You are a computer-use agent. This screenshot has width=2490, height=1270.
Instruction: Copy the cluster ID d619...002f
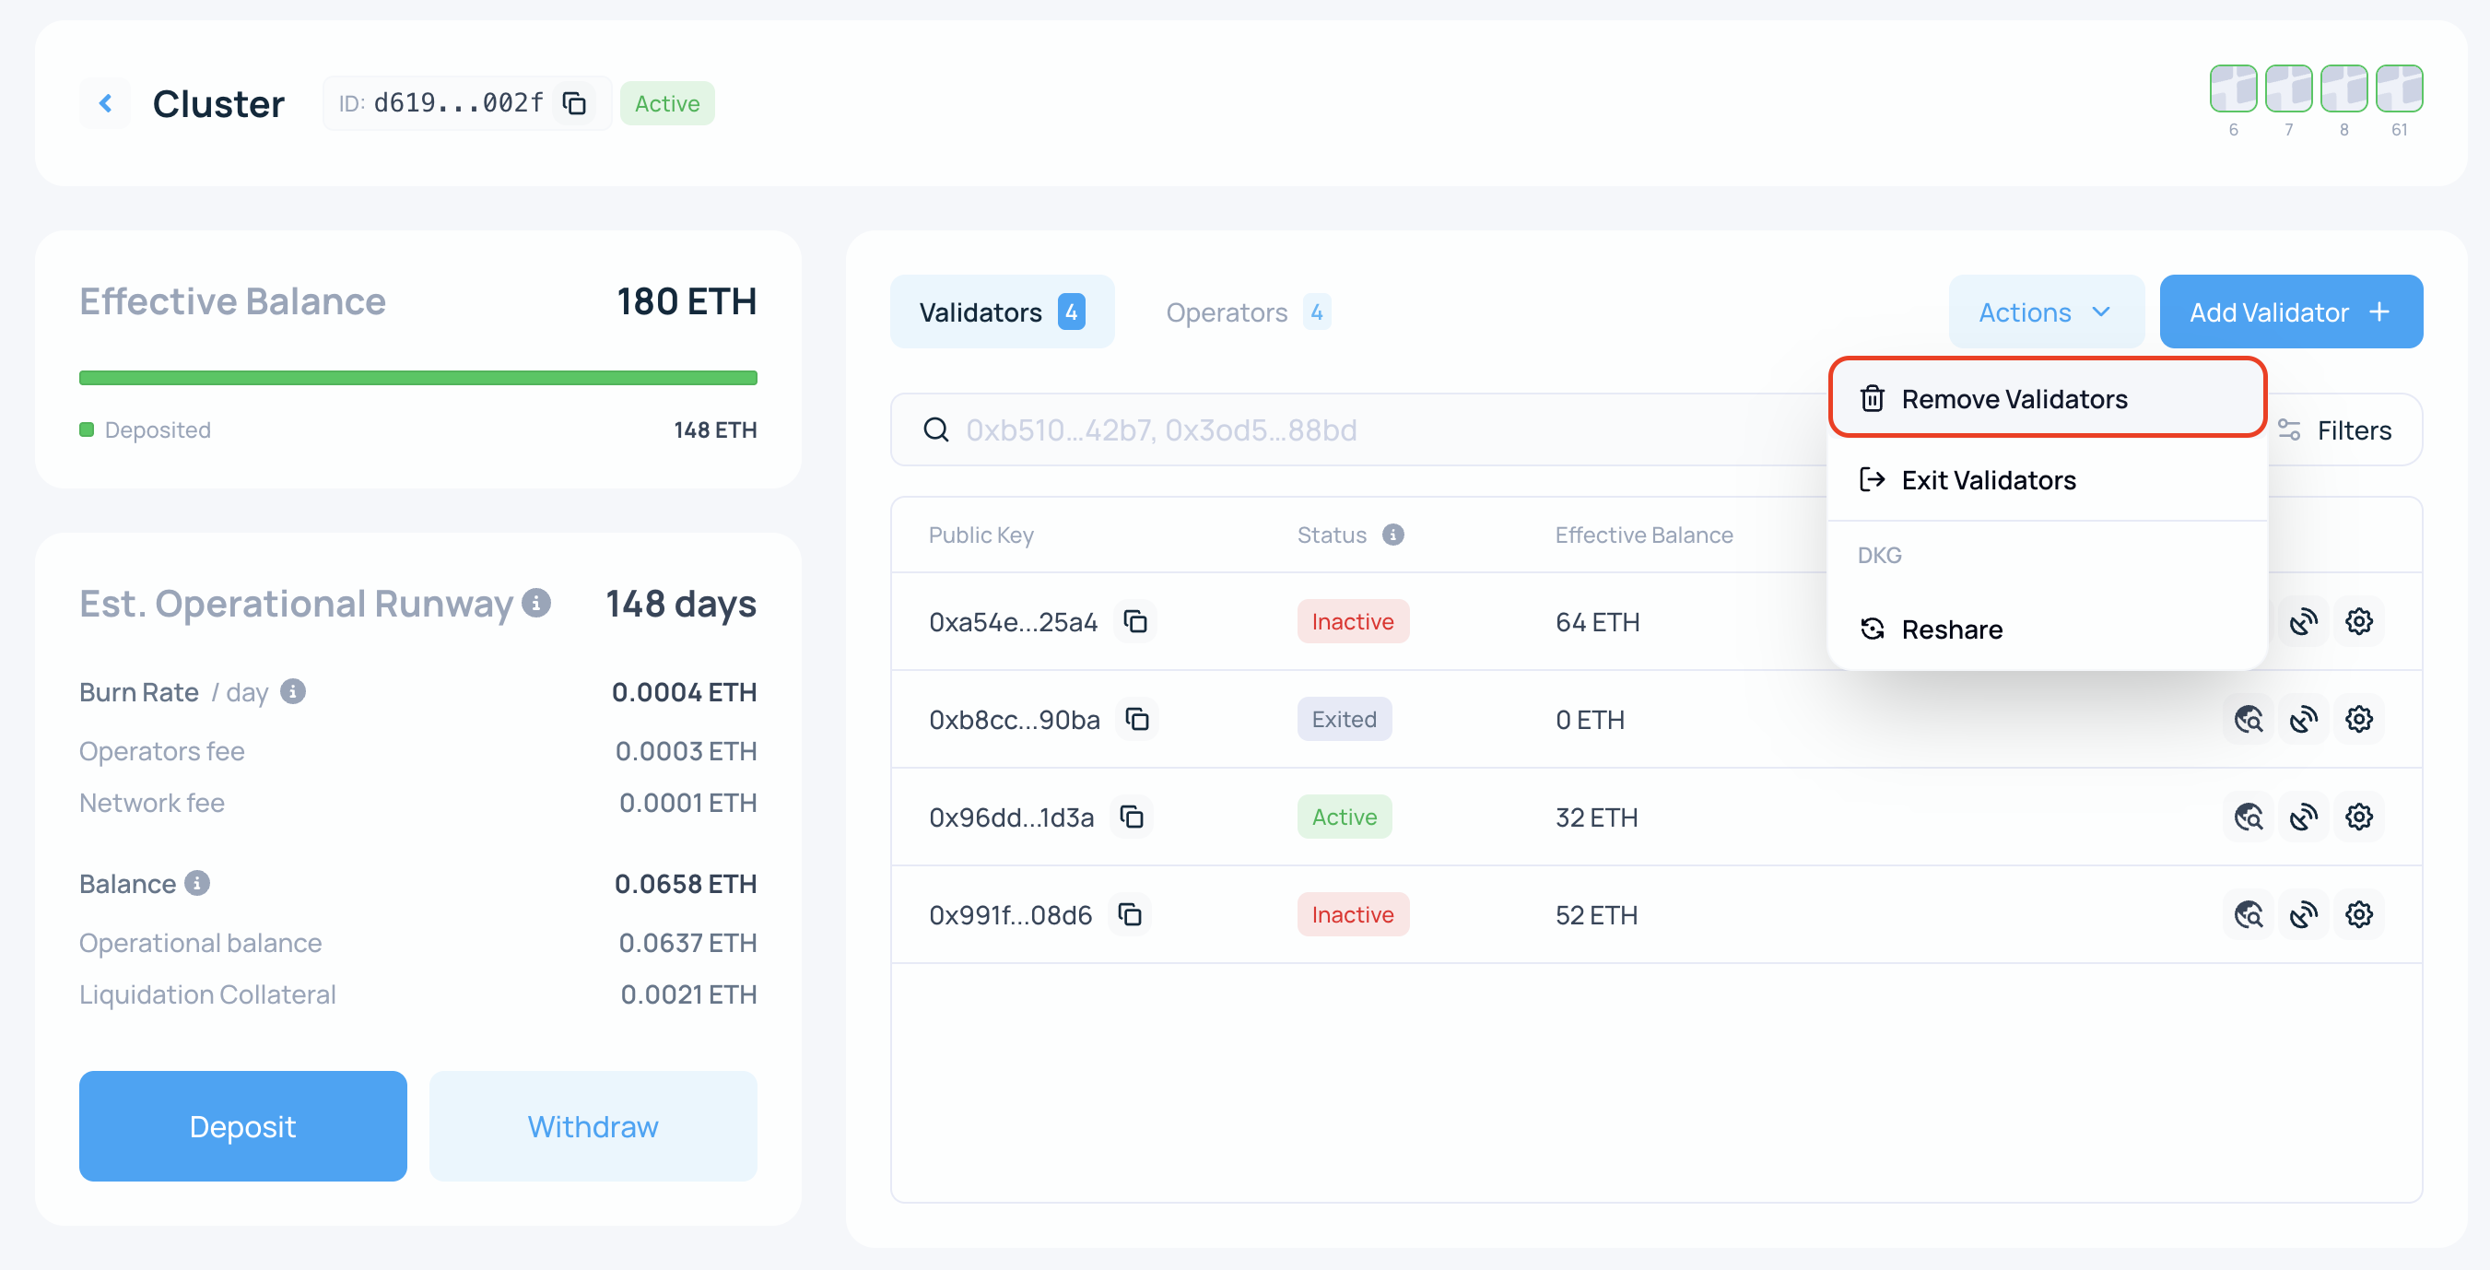[574, 102]
